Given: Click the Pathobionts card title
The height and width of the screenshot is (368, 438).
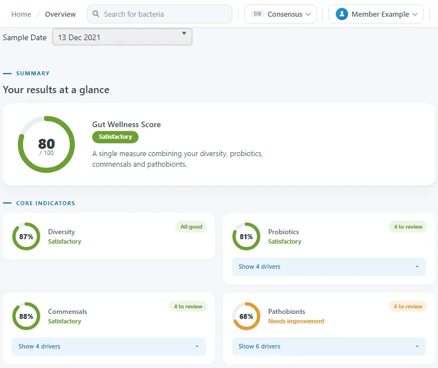Looking at the screenshot, I should pos(287,312).
